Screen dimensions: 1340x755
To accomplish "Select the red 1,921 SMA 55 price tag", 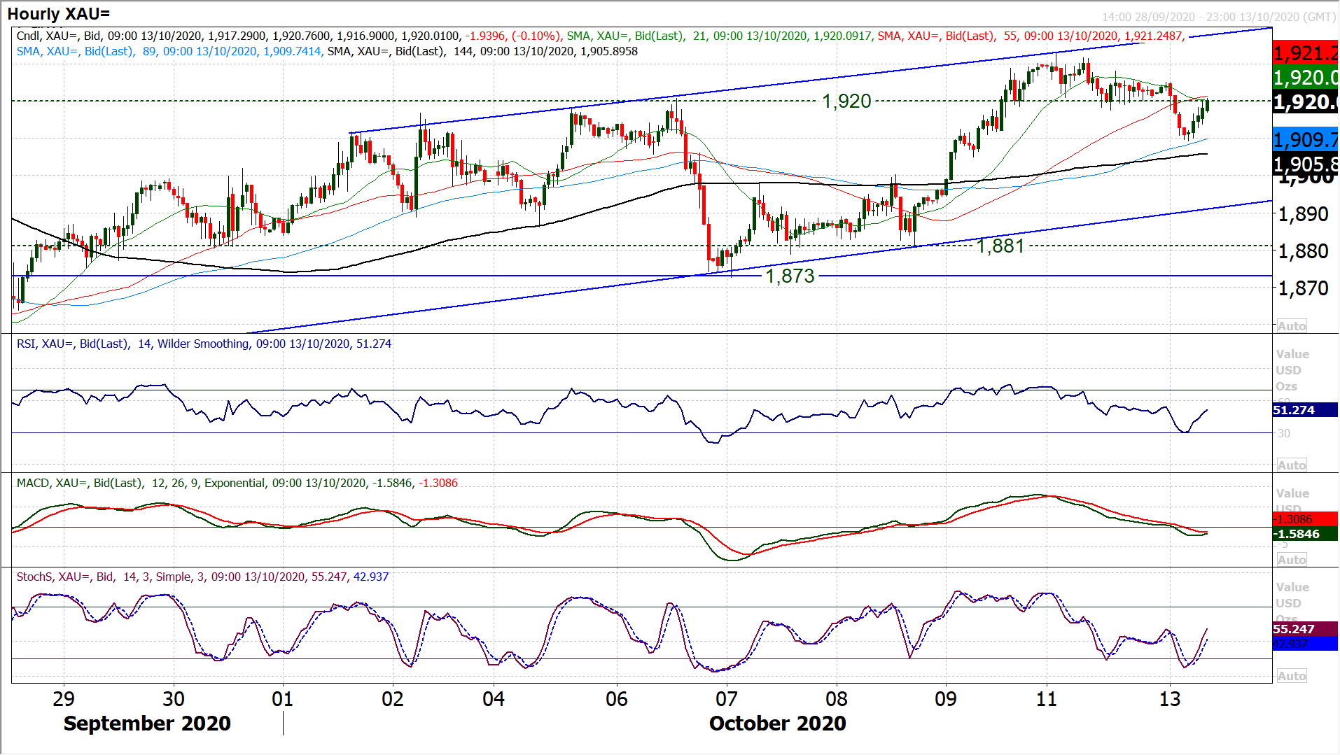I will pos(1306,53).
